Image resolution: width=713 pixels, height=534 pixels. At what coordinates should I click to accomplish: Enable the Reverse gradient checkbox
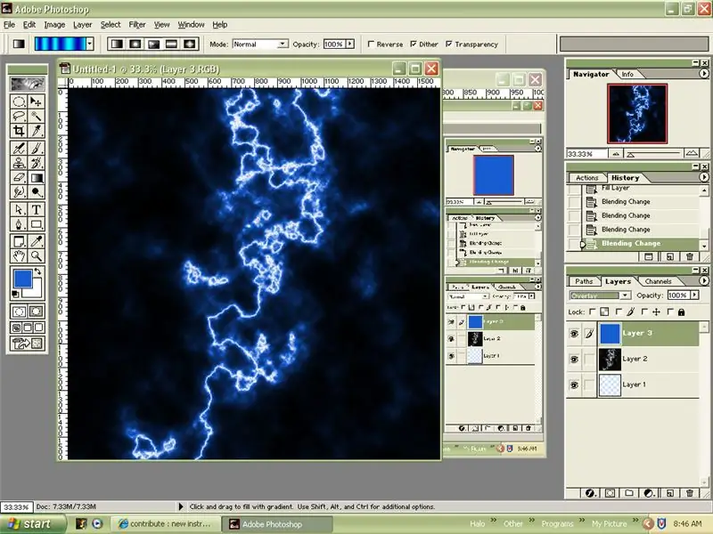(x=371, y=44)
